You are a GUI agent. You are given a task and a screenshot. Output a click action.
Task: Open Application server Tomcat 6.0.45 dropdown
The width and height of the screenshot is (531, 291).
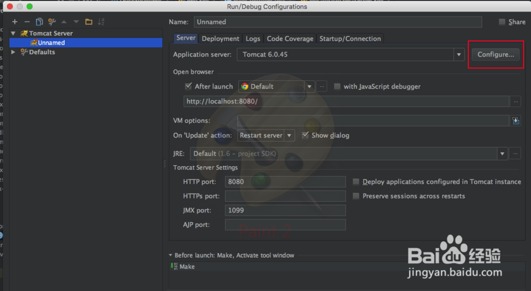459,55
